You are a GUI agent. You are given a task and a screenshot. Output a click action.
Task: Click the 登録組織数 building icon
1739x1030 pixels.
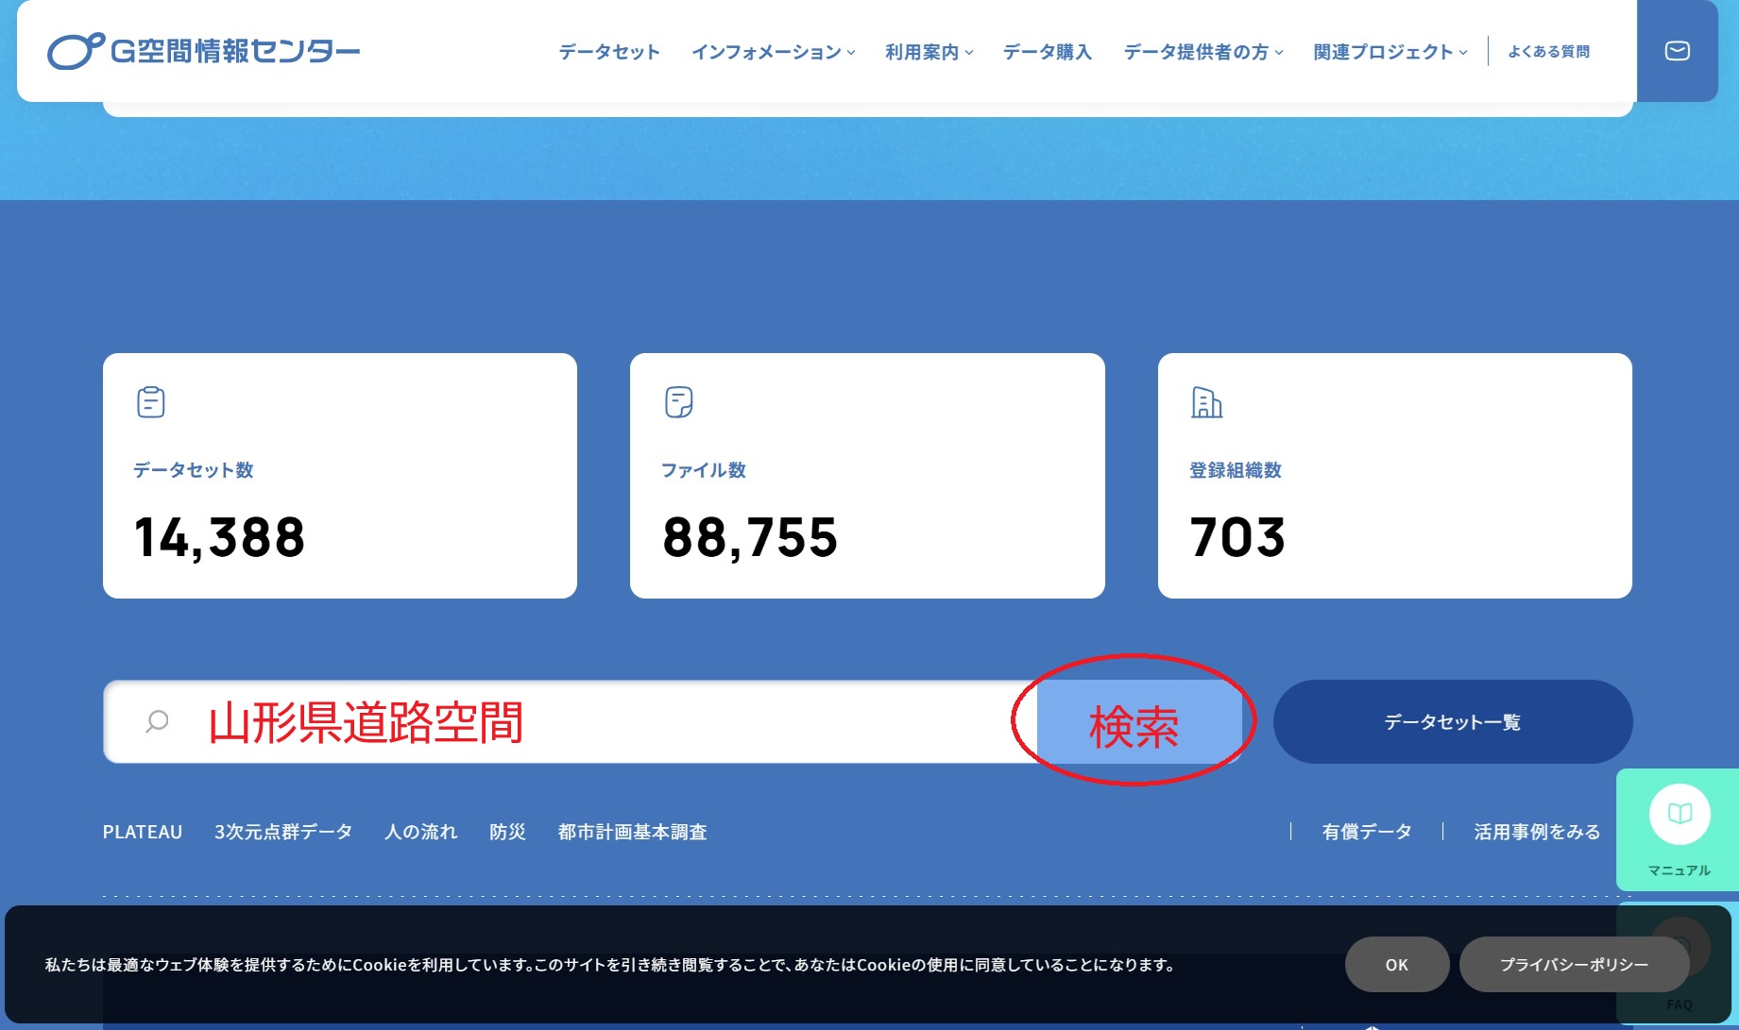(1206, 403)
